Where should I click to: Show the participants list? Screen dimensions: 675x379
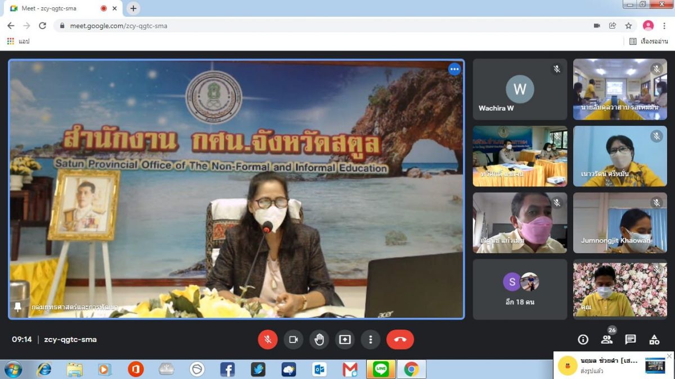coord(606,340)
